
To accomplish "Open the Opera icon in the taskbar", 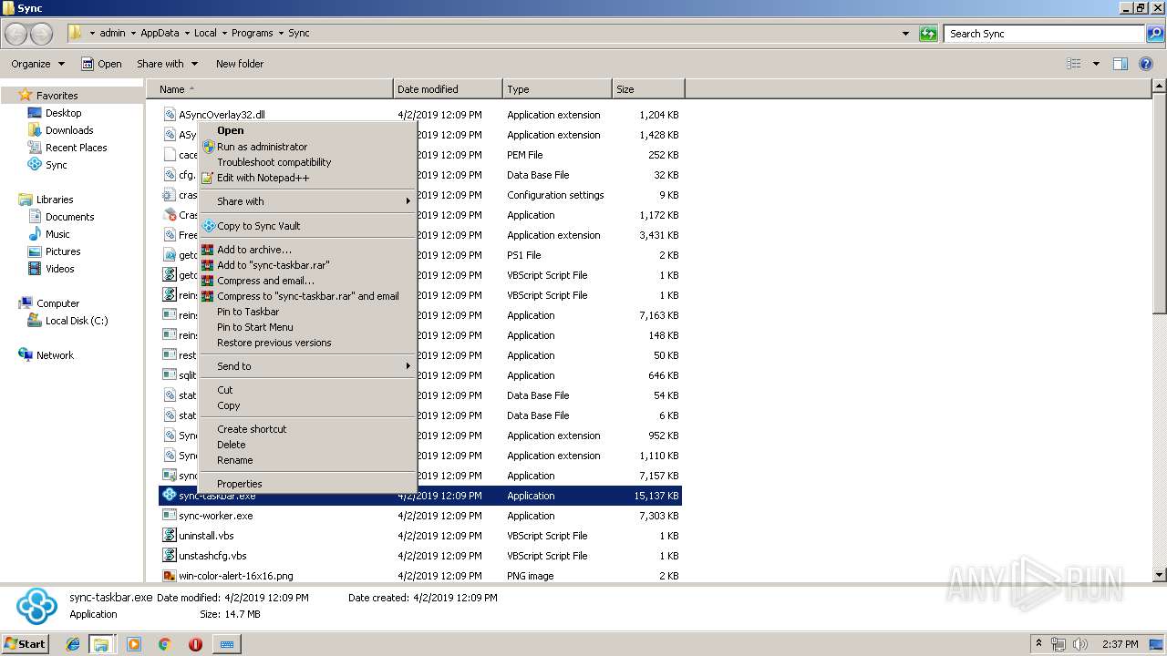I will (195, 644).
